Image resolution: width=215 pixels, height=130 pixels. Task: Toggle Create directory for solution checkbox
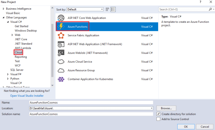(x=158, y=114)
